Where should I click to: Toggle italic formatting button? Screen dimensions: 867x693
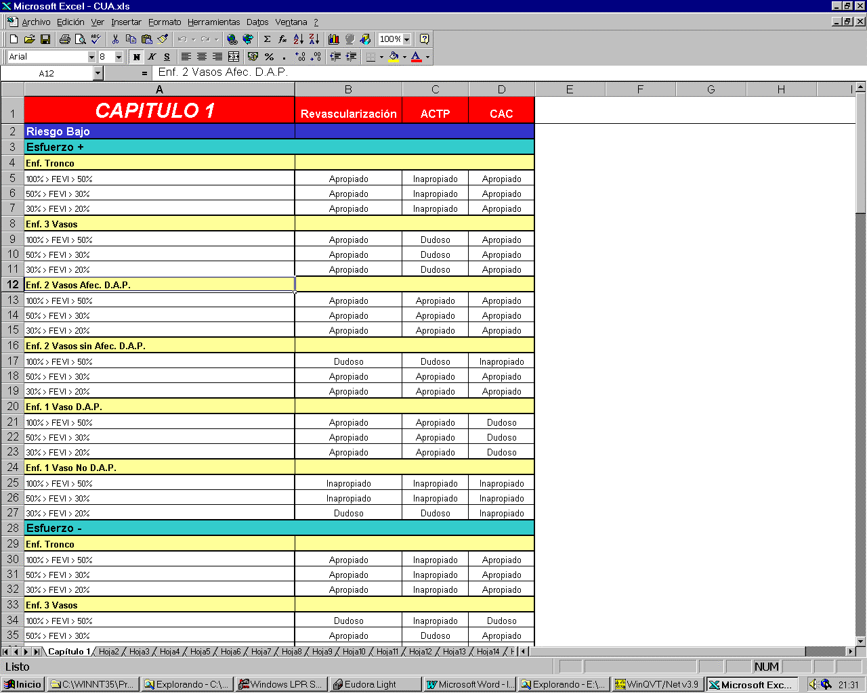pyautogui.click(x=152, y=57)
